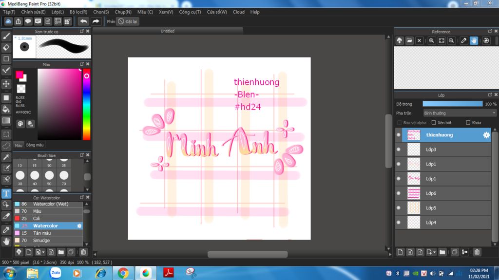
Task: Select the Brush tool in left toolbar
Action: [x=6, y=36]
